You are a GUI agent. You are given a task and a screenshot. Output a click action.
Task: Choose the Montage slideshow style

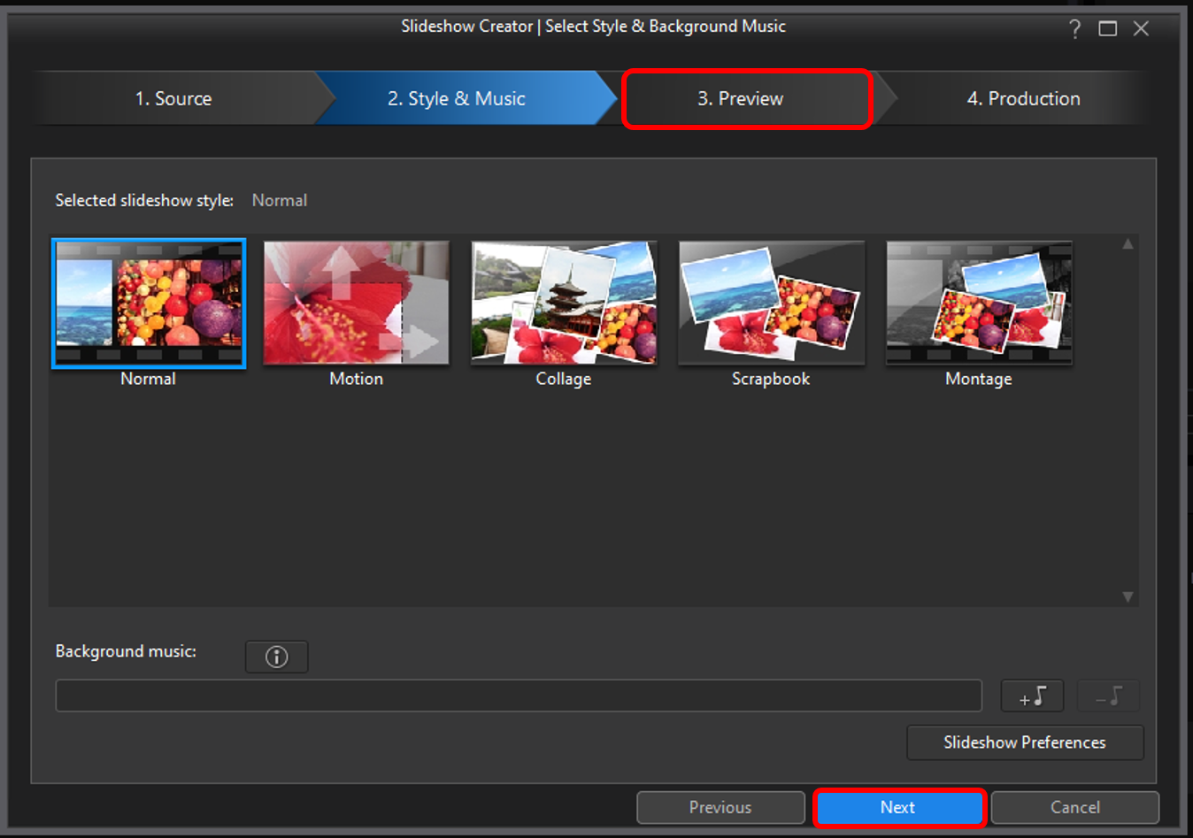(x=979, y=303)
